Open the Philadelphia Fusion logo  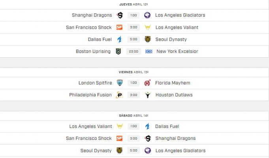(x=119, y=95)
